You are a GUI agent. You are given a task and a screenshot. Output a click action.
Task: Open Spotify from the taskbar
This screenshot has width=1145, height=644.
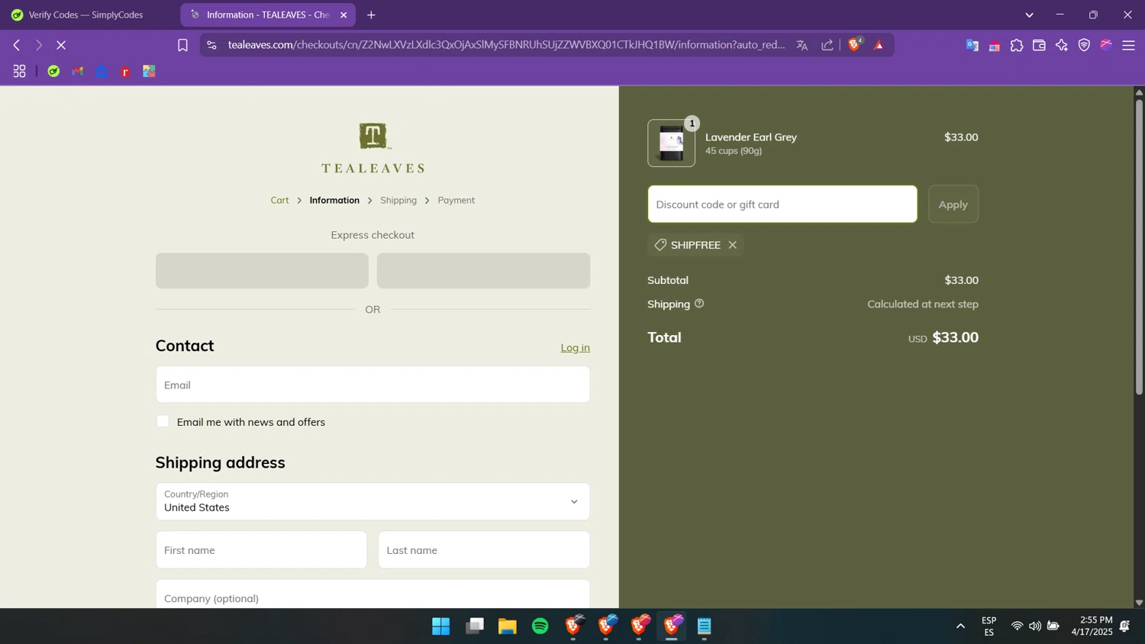[x=540, y=626]
